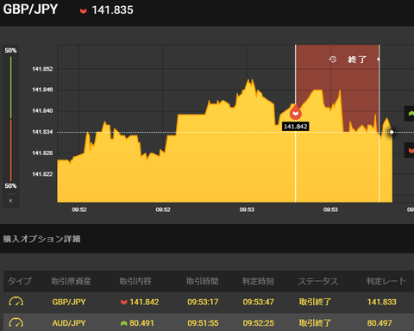
Task: Click the 取引内容 column header
Action: coord(135,281)
